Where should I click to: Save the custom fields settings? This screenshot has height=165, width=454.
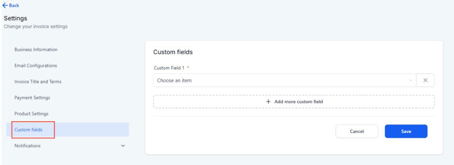(406, 131)
